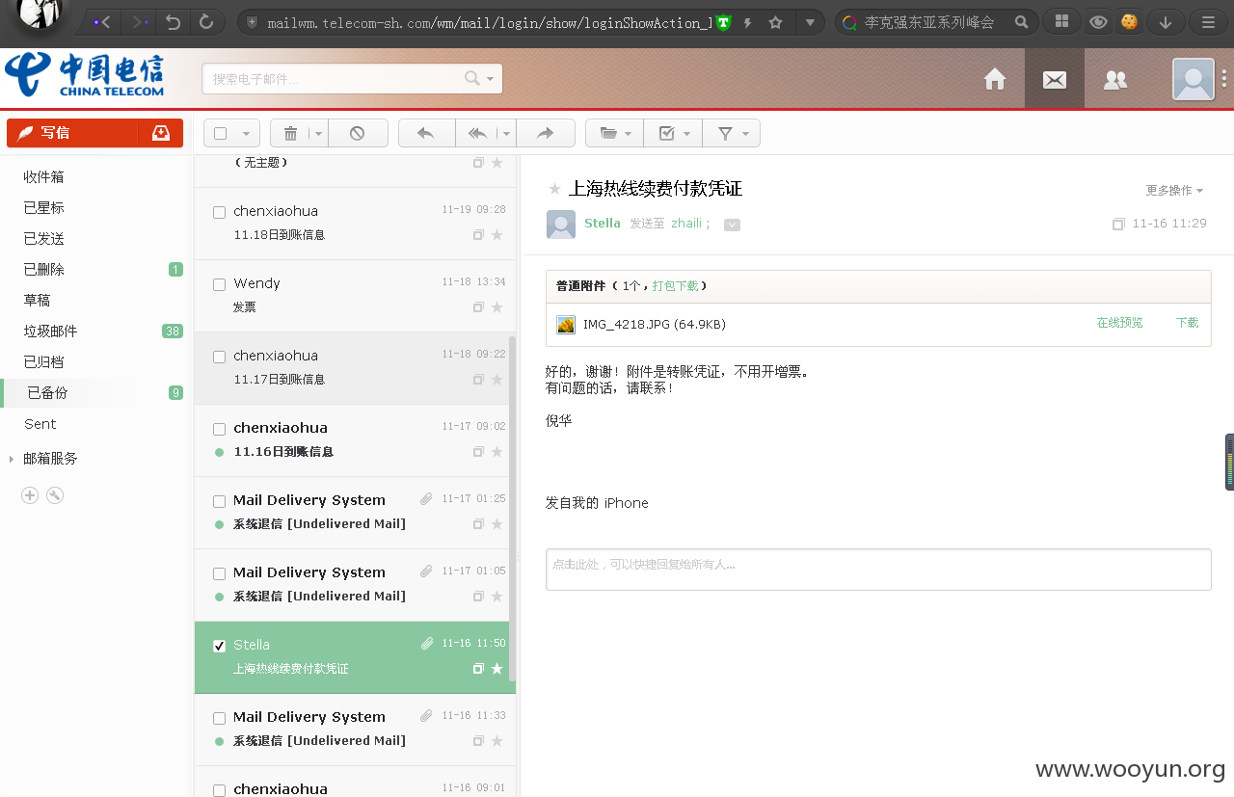1234x797 pixels.
Task: Open the Sent folder
Action: (x=40, y=424)
